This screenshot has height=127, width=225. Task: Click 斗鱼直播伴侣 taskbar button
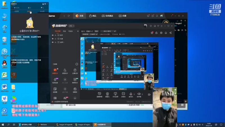(x=102, y=124)
